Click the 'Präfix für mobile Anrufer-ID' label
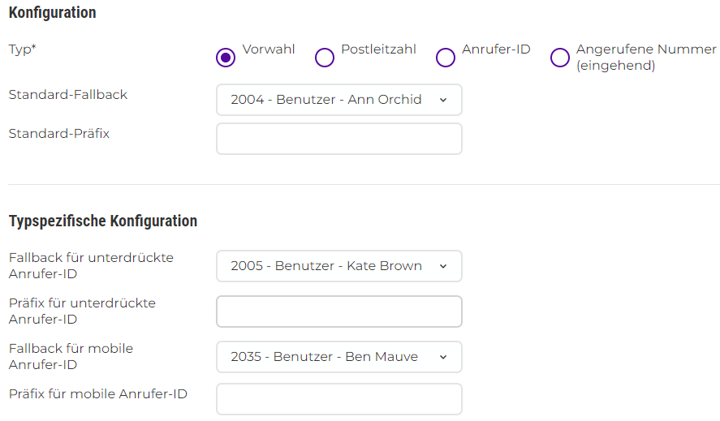The width and height of the screenshot is (720, 421). [x=98, y=394]
